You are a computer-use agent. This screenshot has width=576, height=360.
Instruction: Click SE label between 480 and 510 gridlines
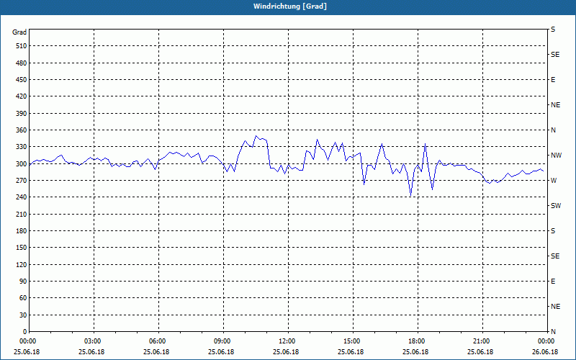[555, 55]
